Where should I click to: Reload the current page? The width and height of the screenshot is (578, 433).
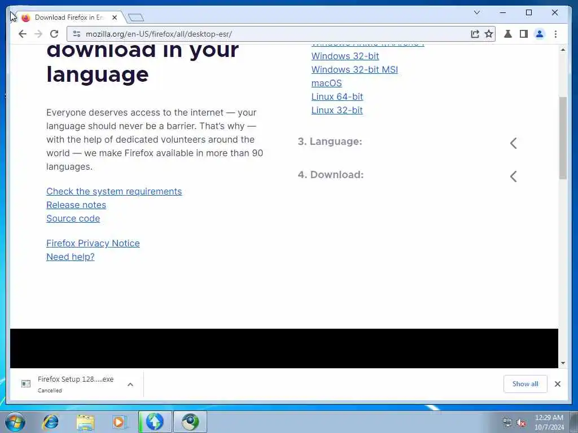point(54,34)
